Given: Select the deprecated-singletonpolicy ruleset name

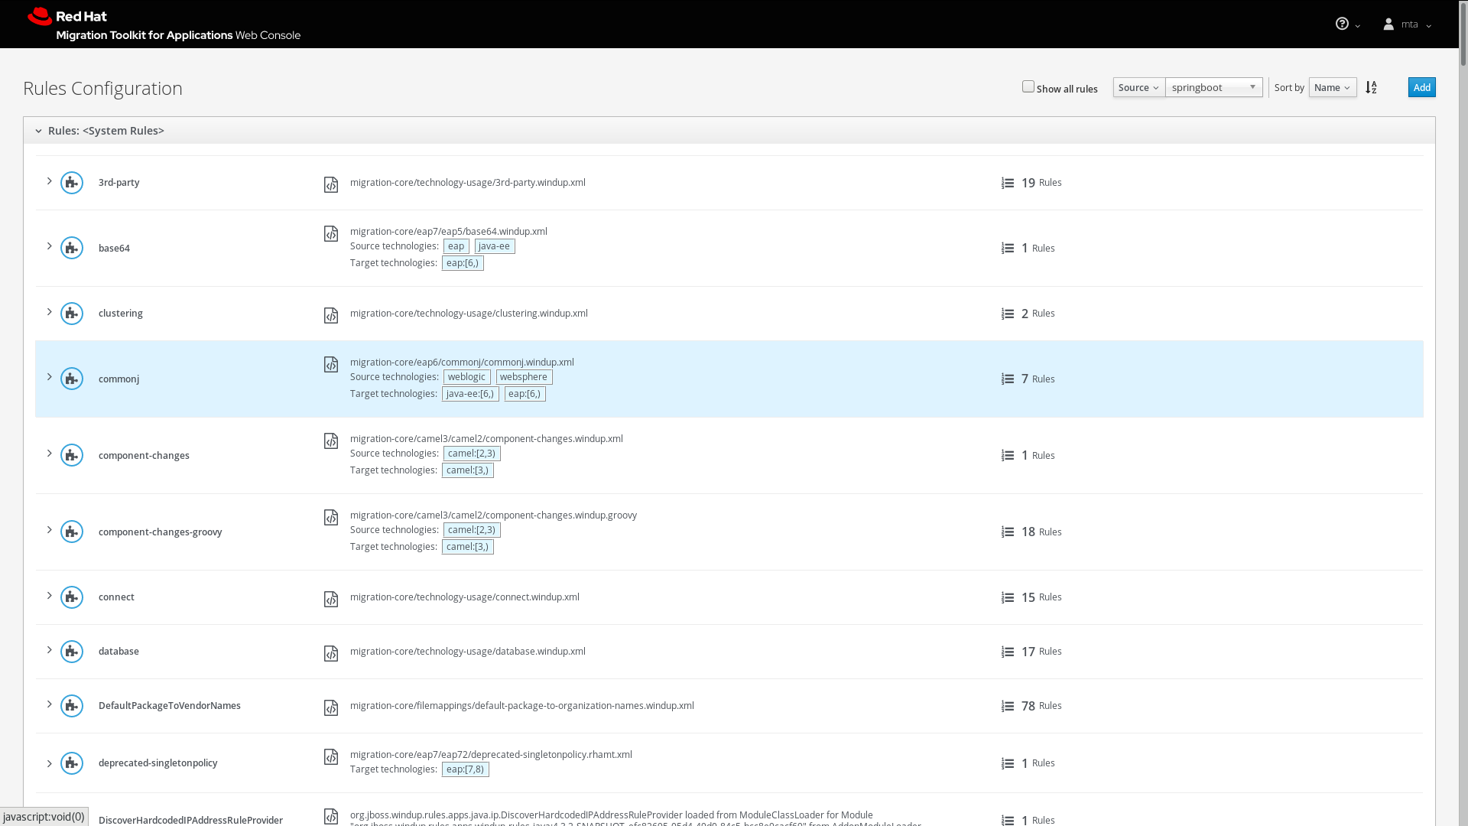Looking at the screenshot, I should (158, 763).
